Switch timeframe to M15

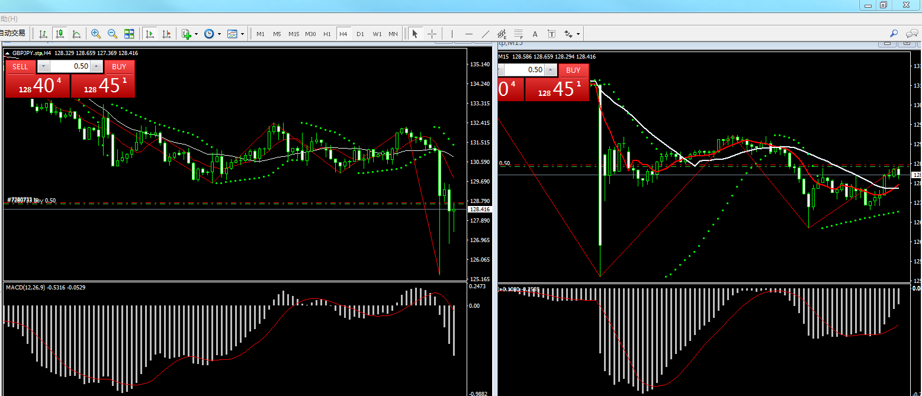point(294,34)
